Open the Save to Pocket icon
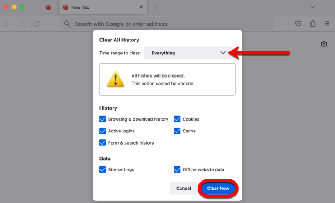Image resolution: width=335 pixels, height=203 pixels. click(x=298, y=24)
